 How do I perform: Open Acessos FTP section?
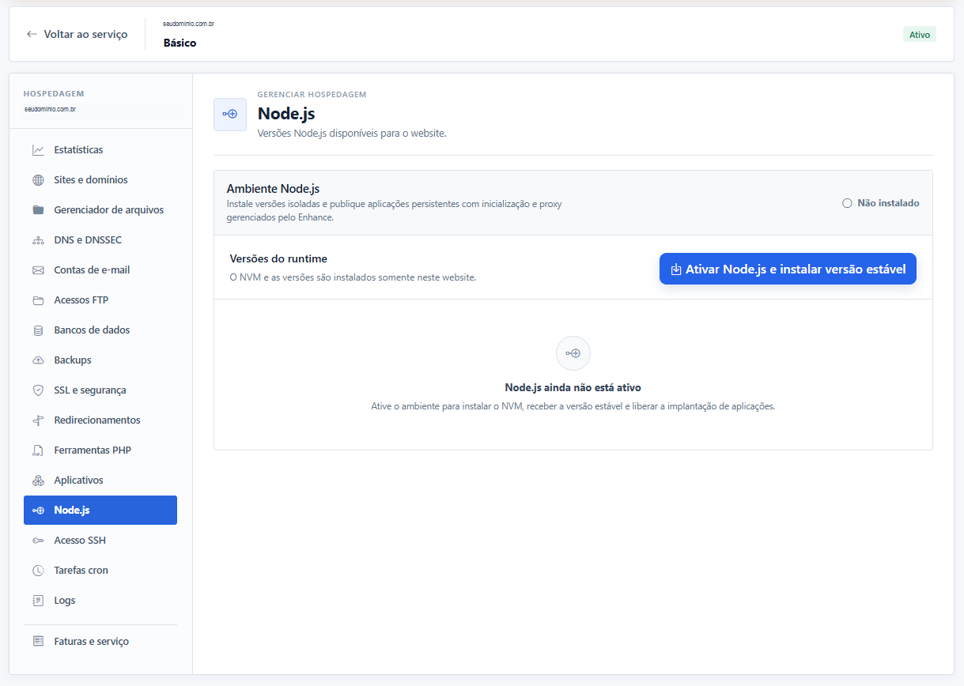pyautogui.click(x=100, y=300)
